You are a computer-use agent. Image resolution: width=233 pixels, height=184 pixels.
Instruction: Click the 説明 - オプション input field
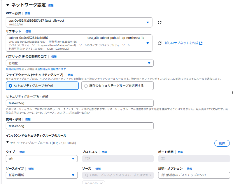click(x=194, y=175)
